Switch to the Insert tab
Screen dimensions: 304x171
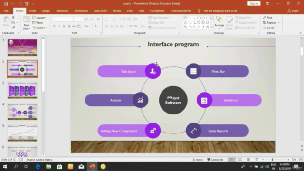tap(32, 11)
